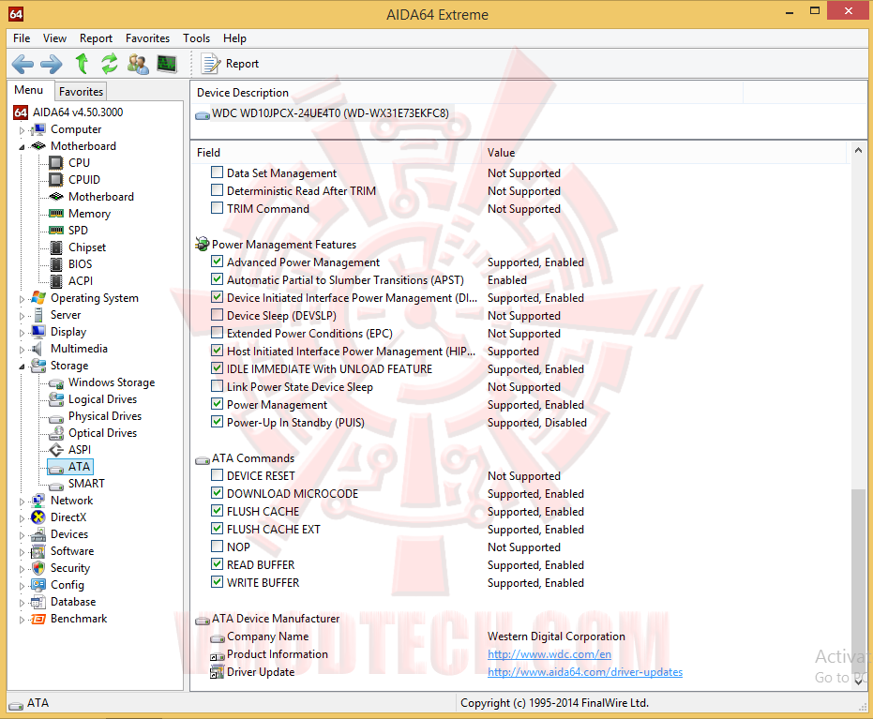Toggle FLUSH CACHE EXT checkbox
Image resolution: width=873 pixels, height=719 pixels.
pyautogui.click(x=218, y=529)
